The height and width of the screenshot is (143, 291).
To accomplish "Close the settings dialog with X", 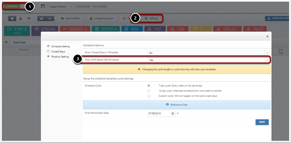I will click(x=268, y=36).
